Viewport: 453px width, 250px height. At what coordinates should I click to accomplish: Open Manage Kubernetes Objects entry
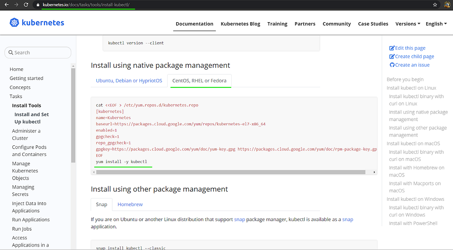pos(25,171)
